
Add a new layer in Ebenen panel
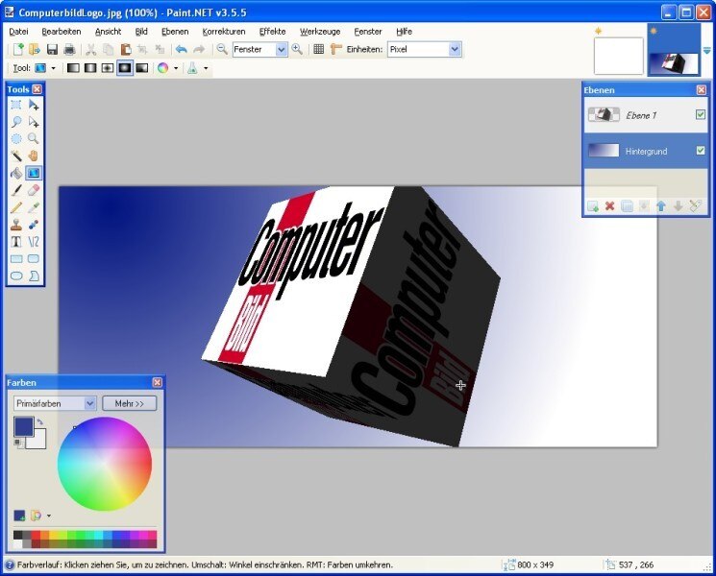pyautogui.click(x=593, y=205)
